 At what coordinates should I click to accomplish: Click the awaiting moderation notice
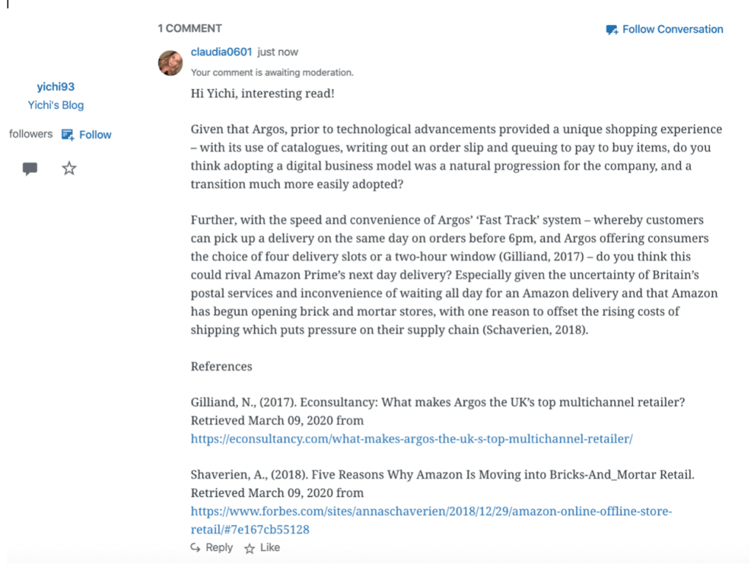click(272, 72)
